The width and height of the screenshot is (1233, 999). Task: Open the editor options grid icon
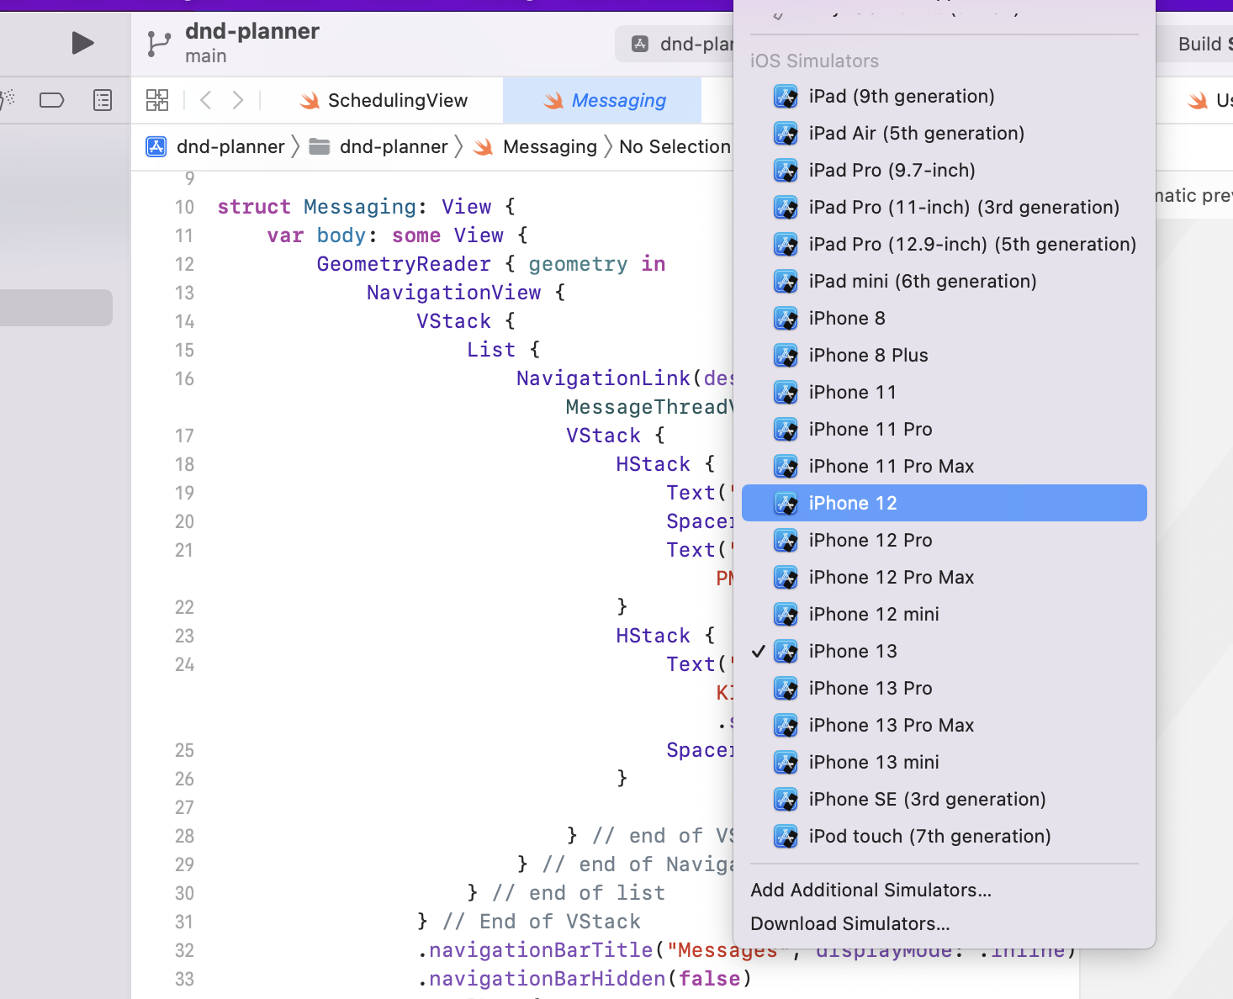(156, 99)
